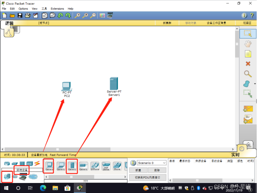Choose the Resize Shape tool
The image size is (257, 193).
click(248, 94)
